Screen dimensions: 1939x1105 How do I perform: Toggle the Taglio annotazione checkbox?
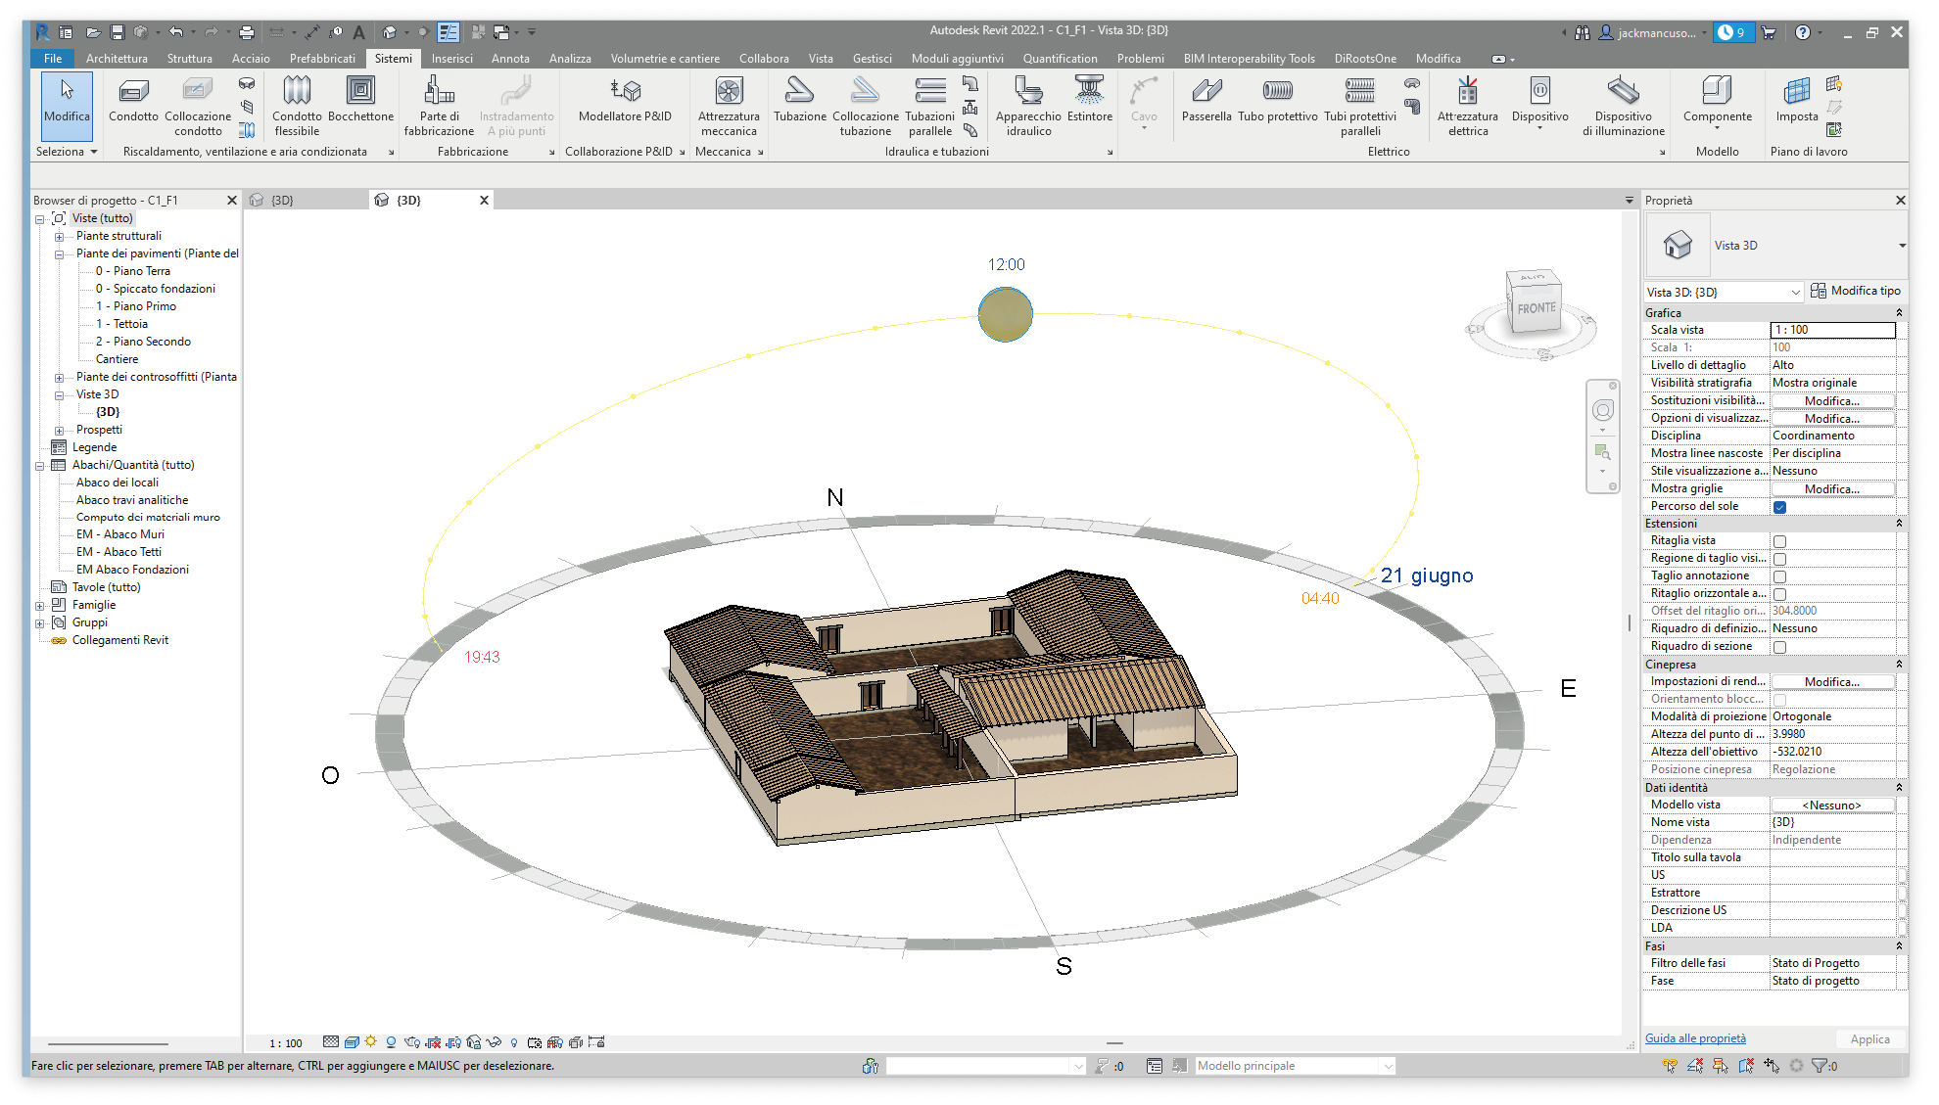point(1779,576)
